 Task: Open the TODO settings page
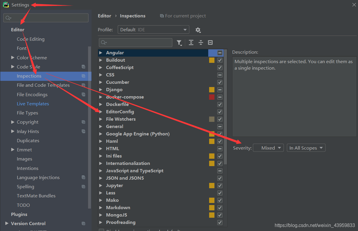click(x=23, y=205)
